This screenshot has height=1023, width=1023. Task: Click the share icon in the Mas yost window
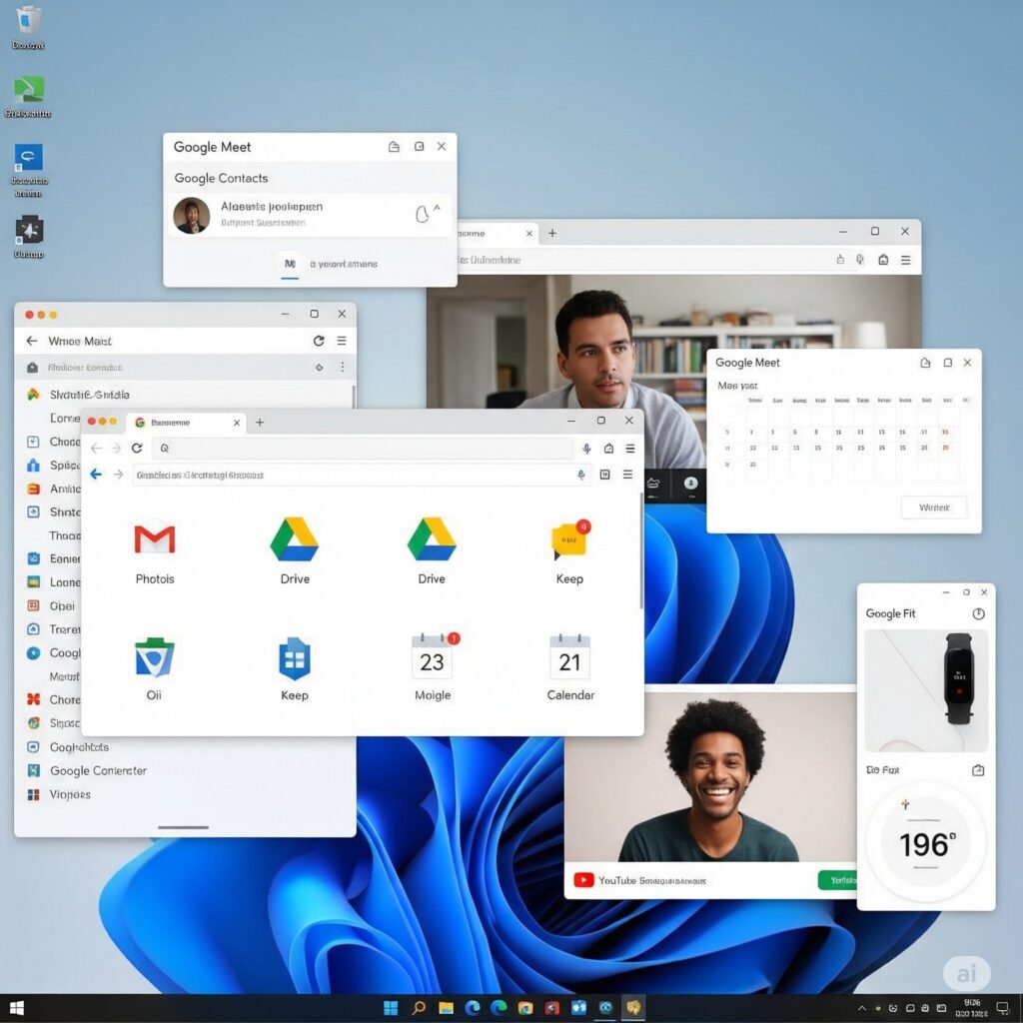(x=925, y=363)
